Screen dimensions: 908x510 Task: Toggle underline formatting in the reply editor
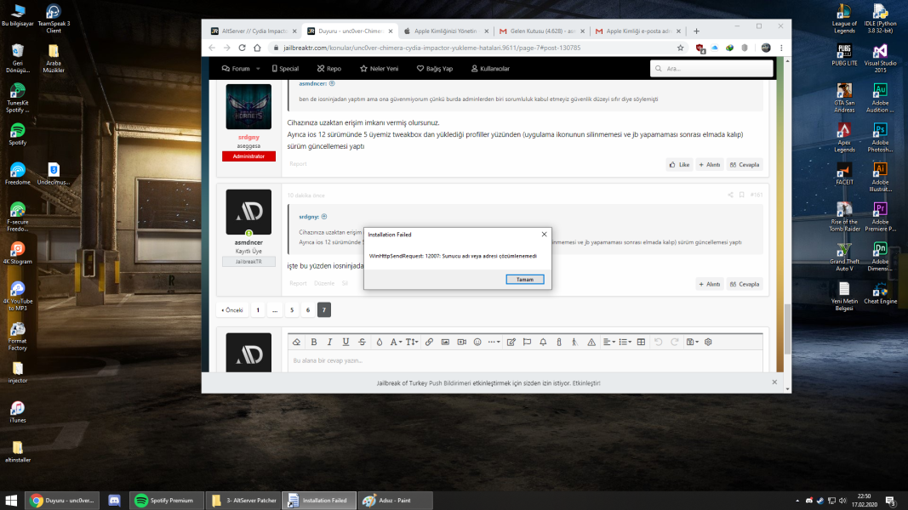click(345, 342)
